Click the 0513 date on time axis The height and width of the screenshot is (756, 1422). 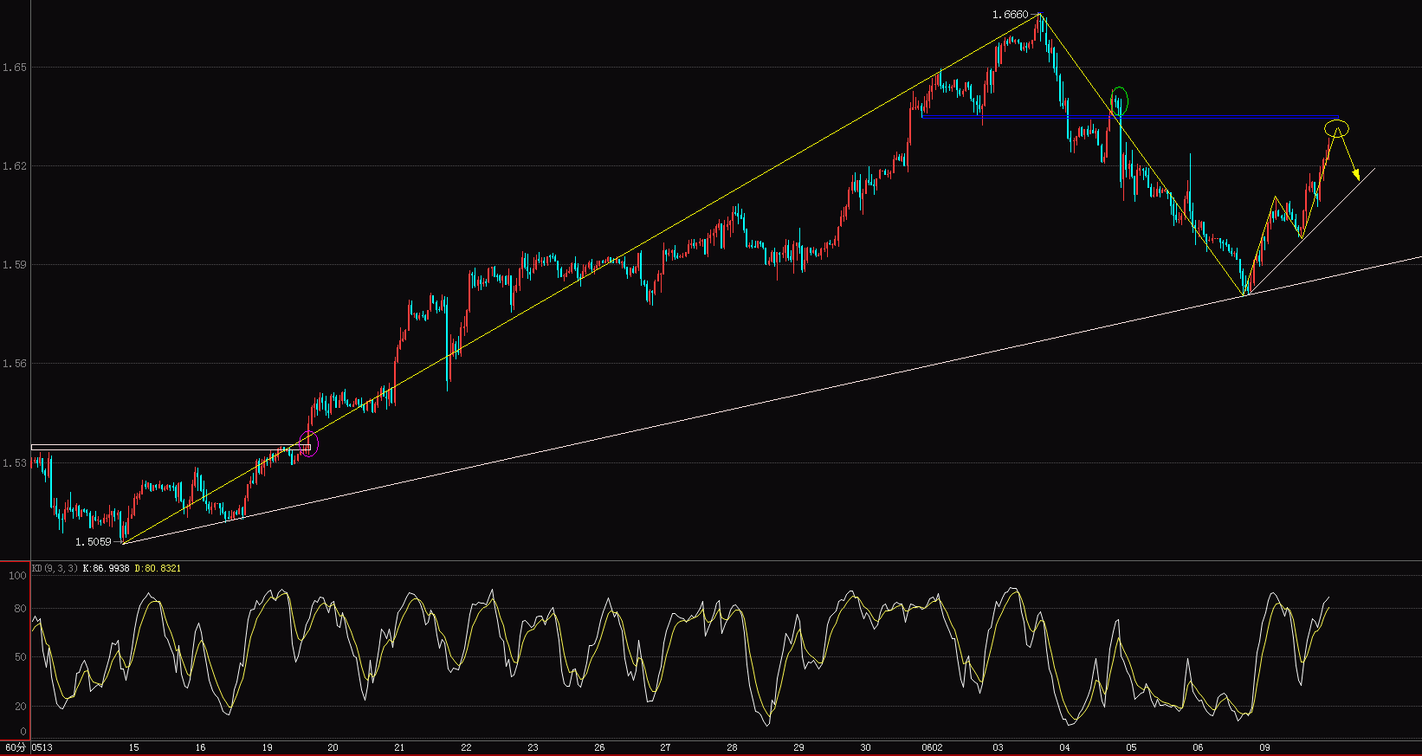(x=42, y=747)
